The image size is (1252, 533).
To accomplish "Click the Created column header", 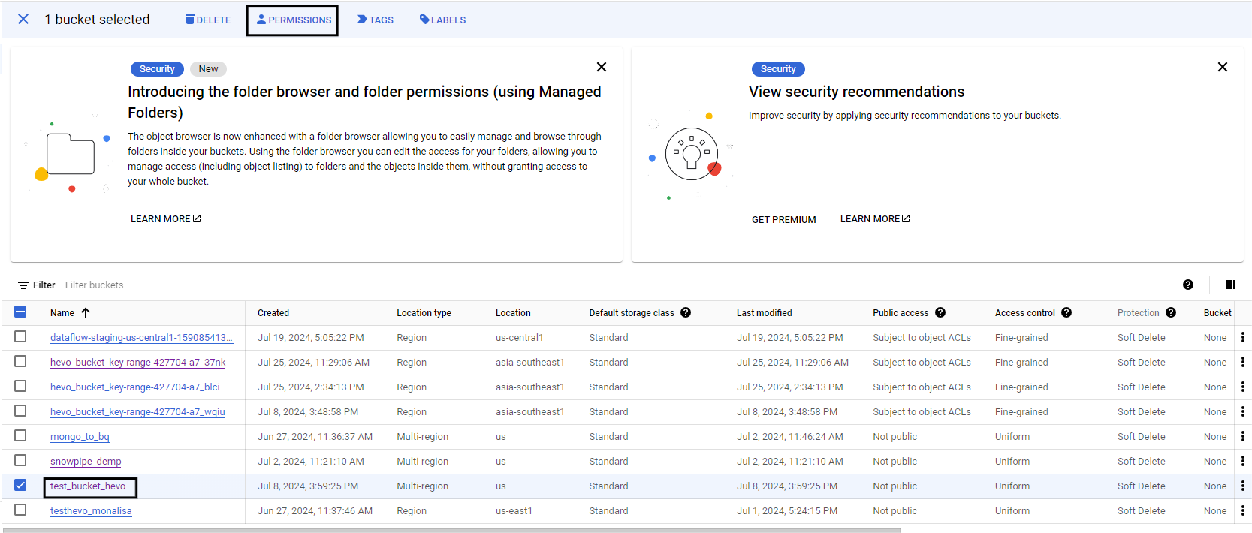I will point(273,313).
